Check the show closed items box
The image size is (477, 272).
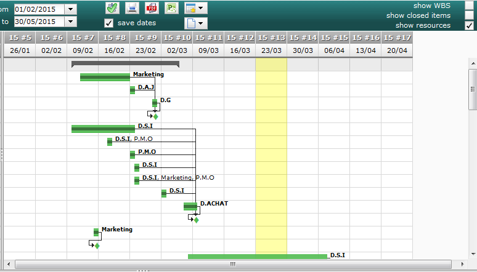click(469, 15)
